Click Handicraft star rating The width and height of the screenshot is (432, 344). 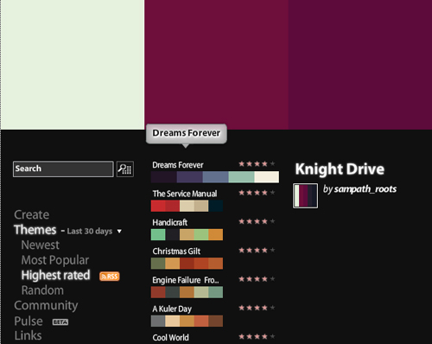(257, 221)
